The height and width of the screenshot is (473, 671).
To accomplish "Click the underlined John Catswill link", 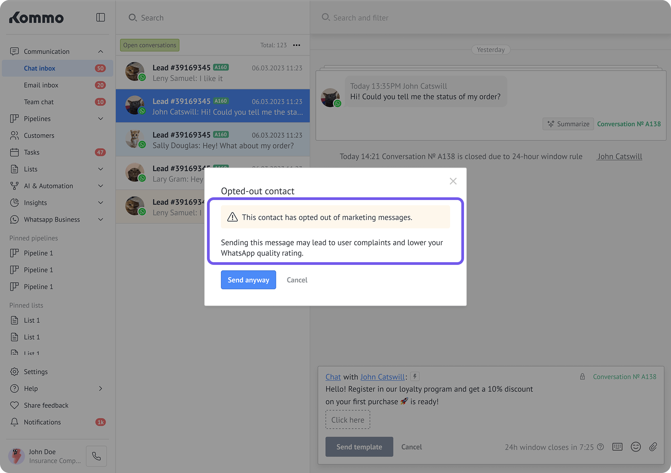I will pos(619,156).
